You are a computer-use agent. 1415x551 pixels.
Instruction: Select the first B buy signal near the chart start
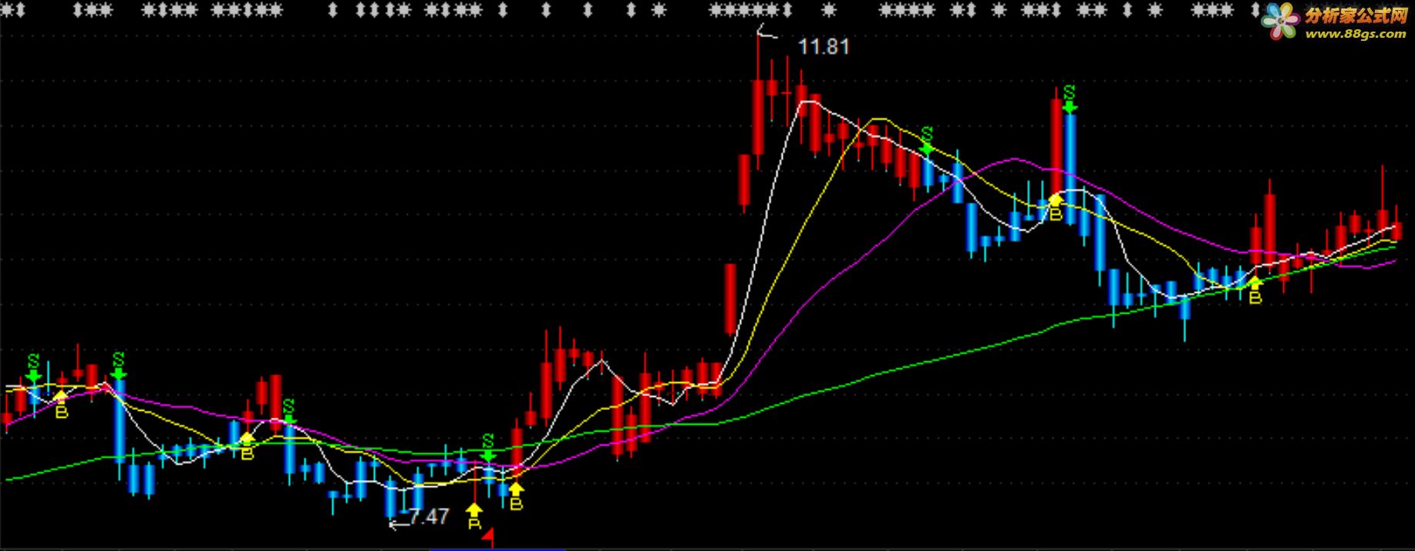[x=62, y=405]
